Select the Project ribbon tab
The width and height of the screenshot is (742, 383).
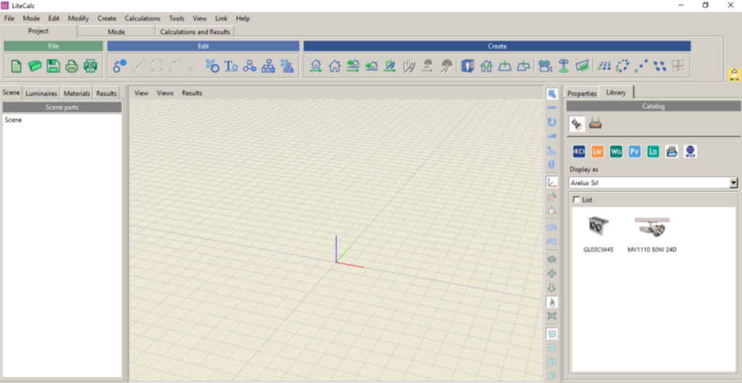tap(38, 31)
